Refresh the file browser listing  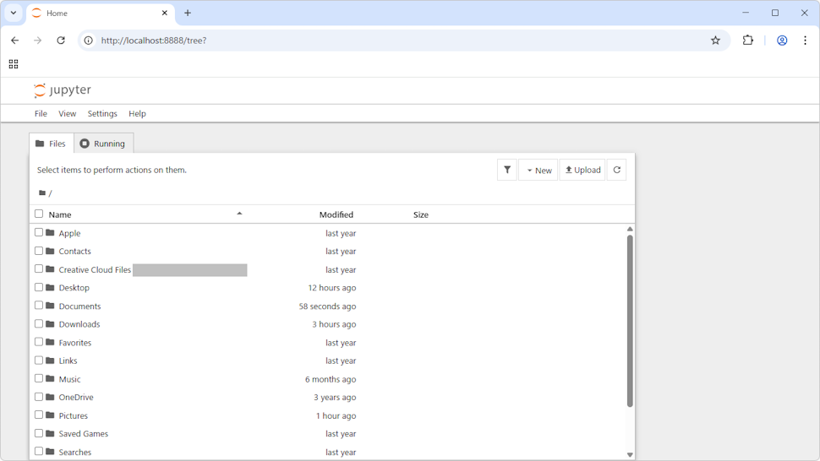click(x=617, y=170)
